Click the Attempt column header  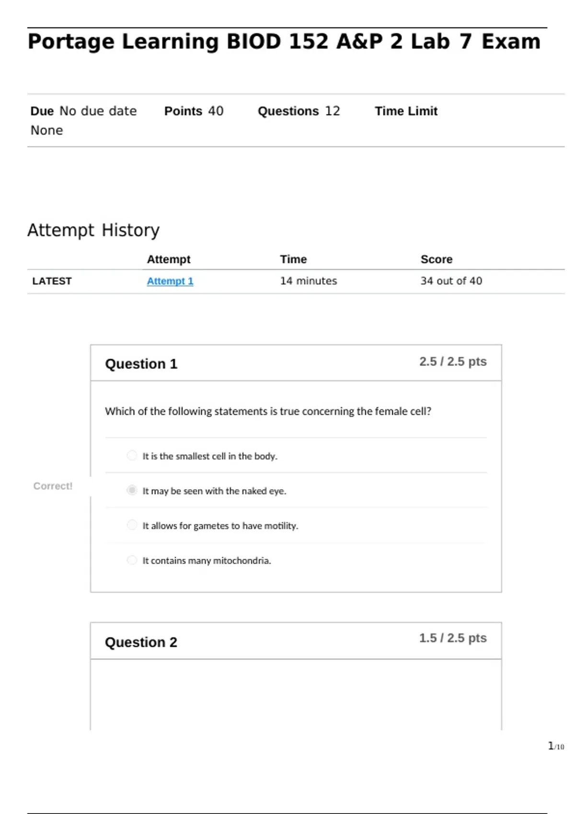tap(169, 259)
